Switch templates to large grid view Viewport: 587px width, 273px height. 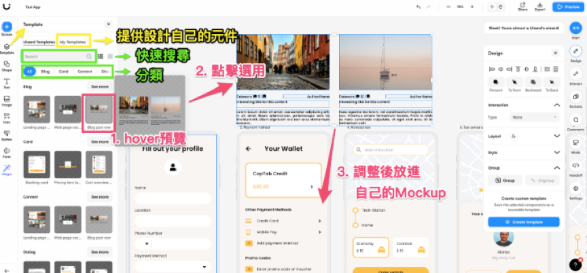pos(110,56)
